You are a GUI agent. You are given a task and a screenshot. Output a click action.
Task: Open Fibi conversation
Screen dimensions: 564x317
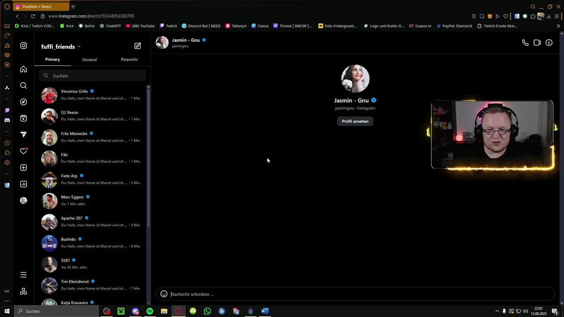pos(91,158)
